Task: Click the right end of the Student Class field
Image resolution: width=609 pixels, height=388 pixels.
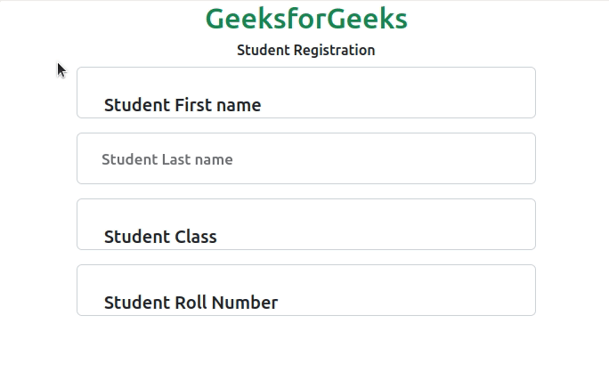Action: pyautogui.click(x=516, y=224)
